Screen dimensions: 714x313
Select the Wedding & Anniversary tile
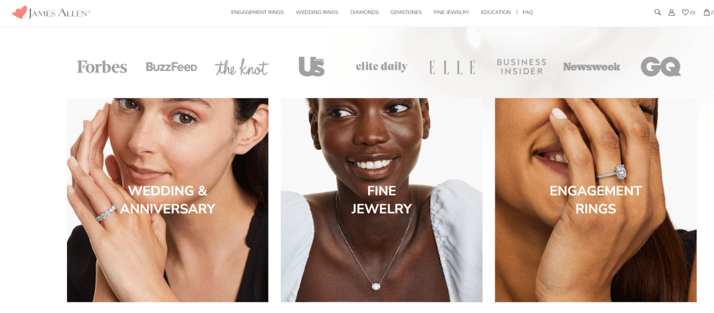click(x=167, y=200)
